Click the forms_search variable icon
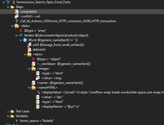Screen dimensions: 164x125 (17, 121)
